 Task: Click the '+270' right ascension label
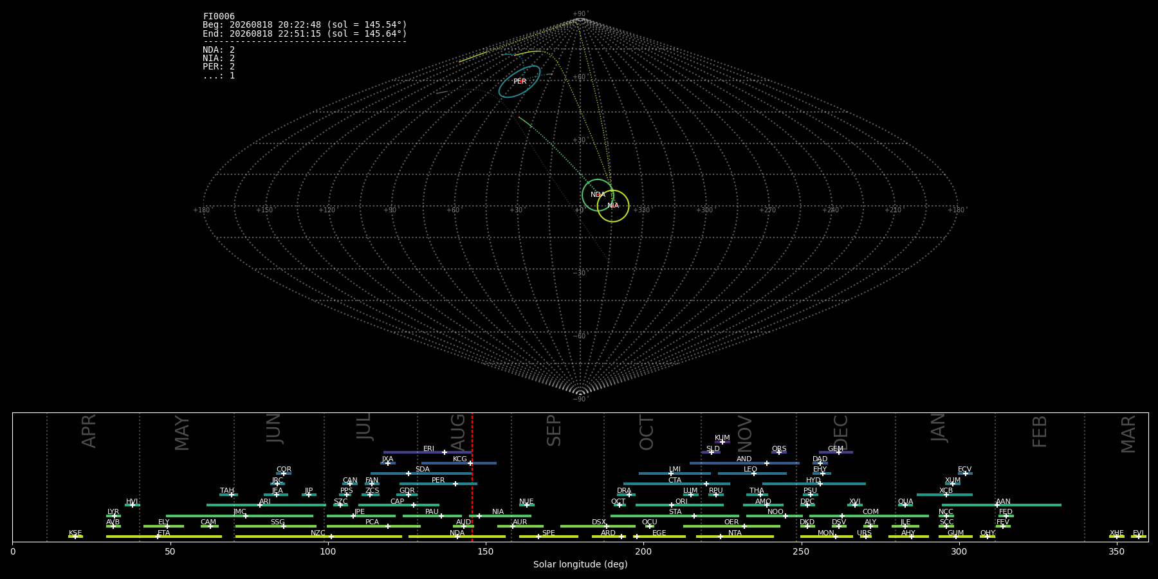(767, 210)
